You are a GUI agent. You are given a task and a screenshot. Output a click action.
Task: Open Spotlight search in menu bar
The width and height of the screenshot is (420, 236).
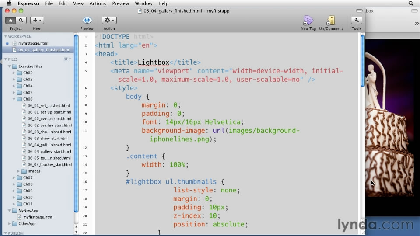pos(411,3)
